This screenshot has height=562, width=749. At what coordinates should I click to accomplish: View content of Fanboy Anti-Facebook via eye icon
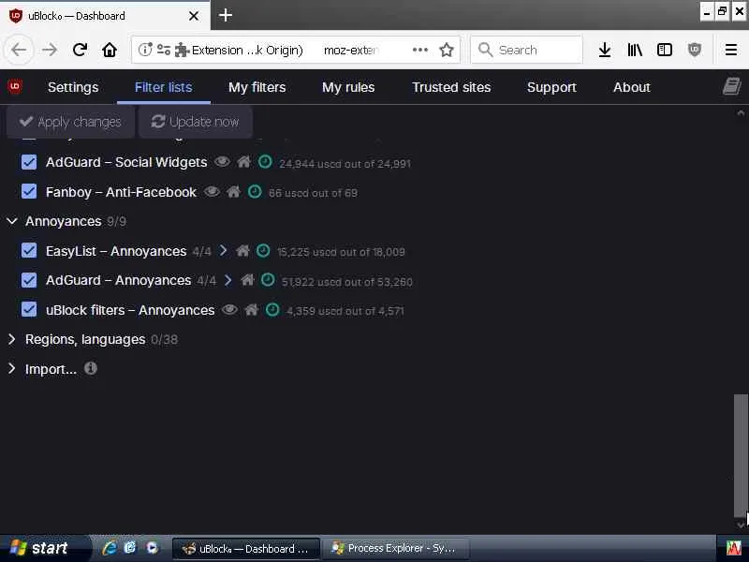(x=213, y=192)
